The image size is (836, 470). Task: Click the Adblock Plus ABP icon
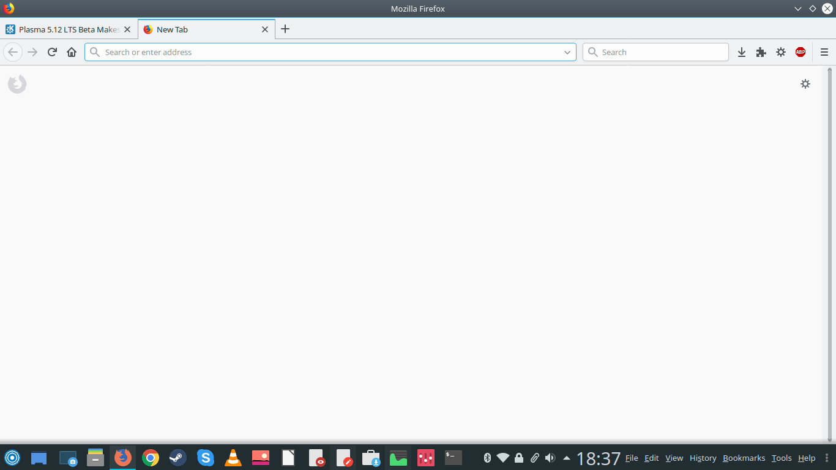[801, 52]
